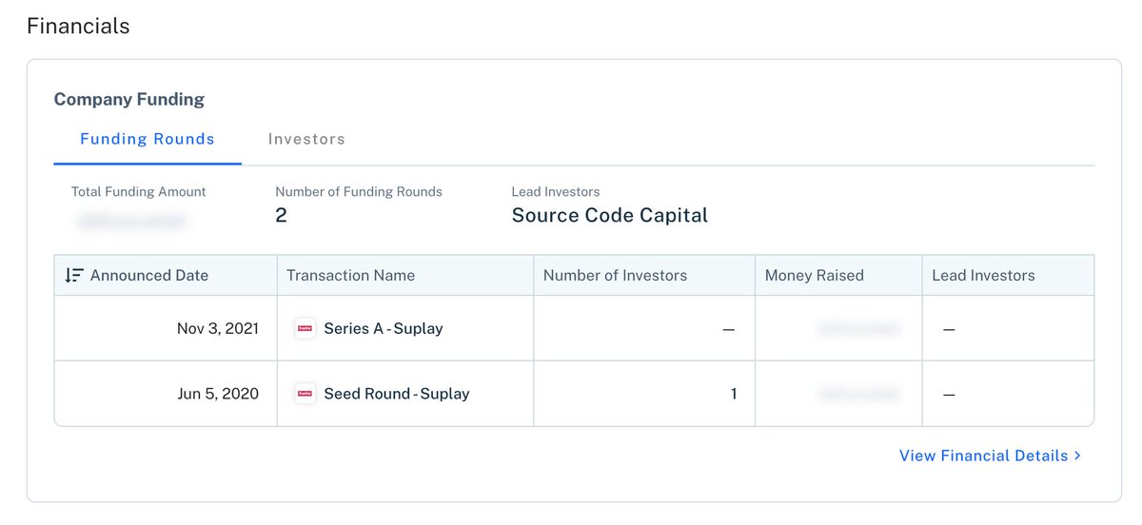Viewport: 1142px width, 525px height.
Task: Click the arrow next to View Financial Details
Action: click(x=1077, y=456)
